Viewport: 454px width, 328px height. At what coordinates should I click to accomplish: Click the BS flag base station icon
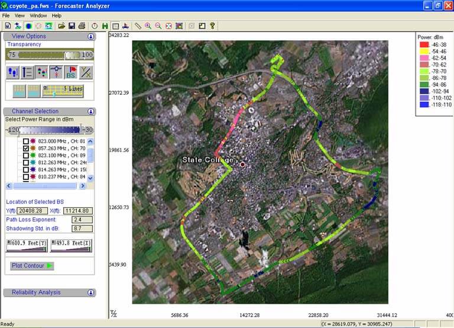[x=71, y=73]
